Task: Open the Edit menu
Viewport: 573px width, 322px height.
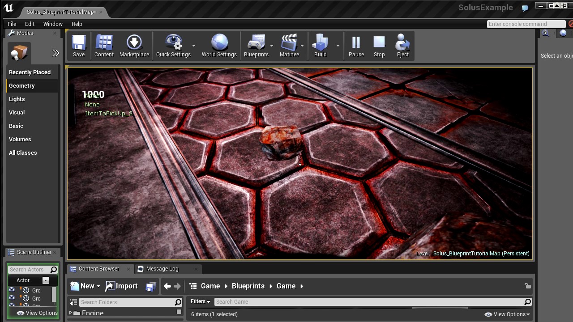Action: tap(30, 24)
